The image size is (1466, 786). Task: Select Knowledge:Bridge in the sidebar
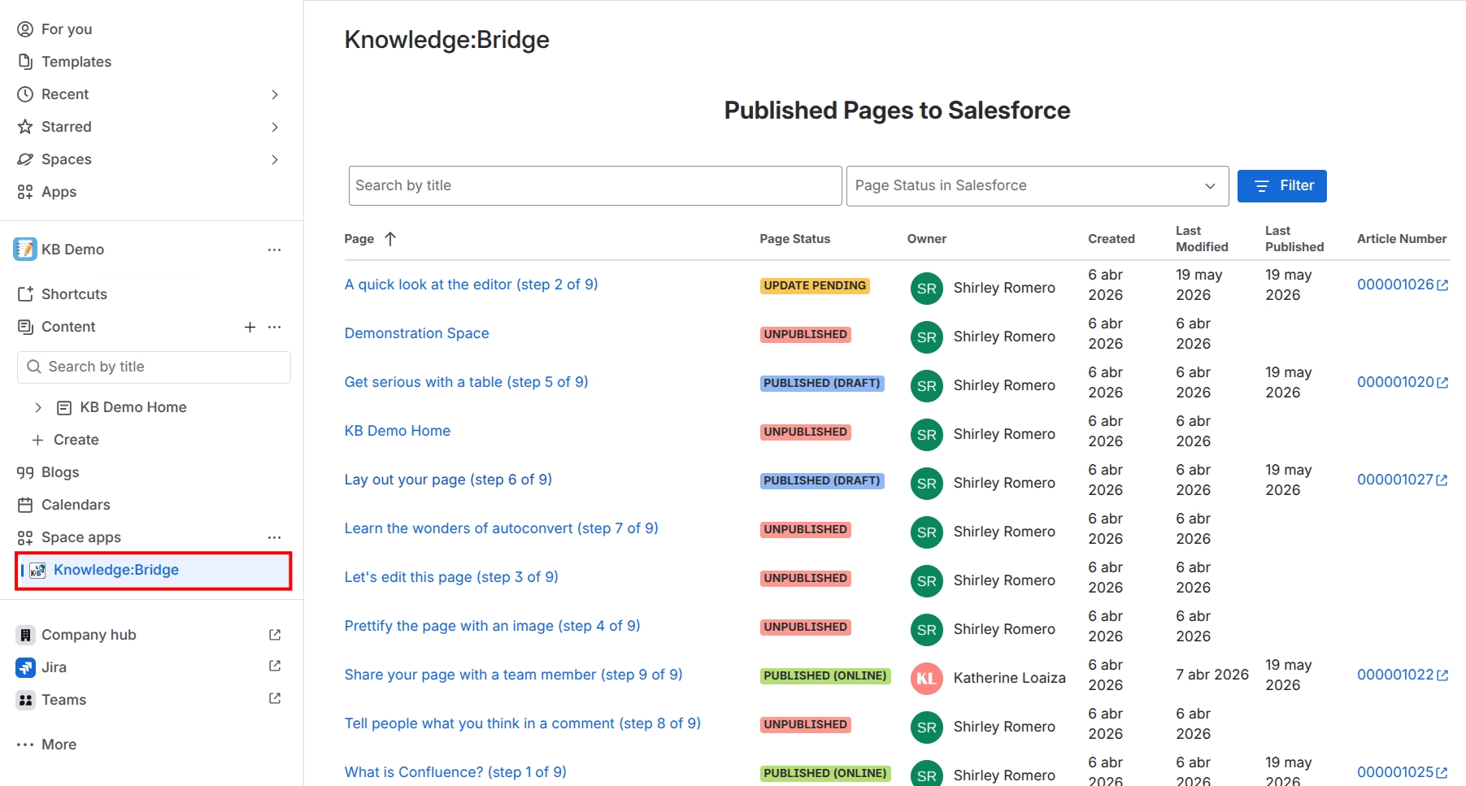coord(154,570)
